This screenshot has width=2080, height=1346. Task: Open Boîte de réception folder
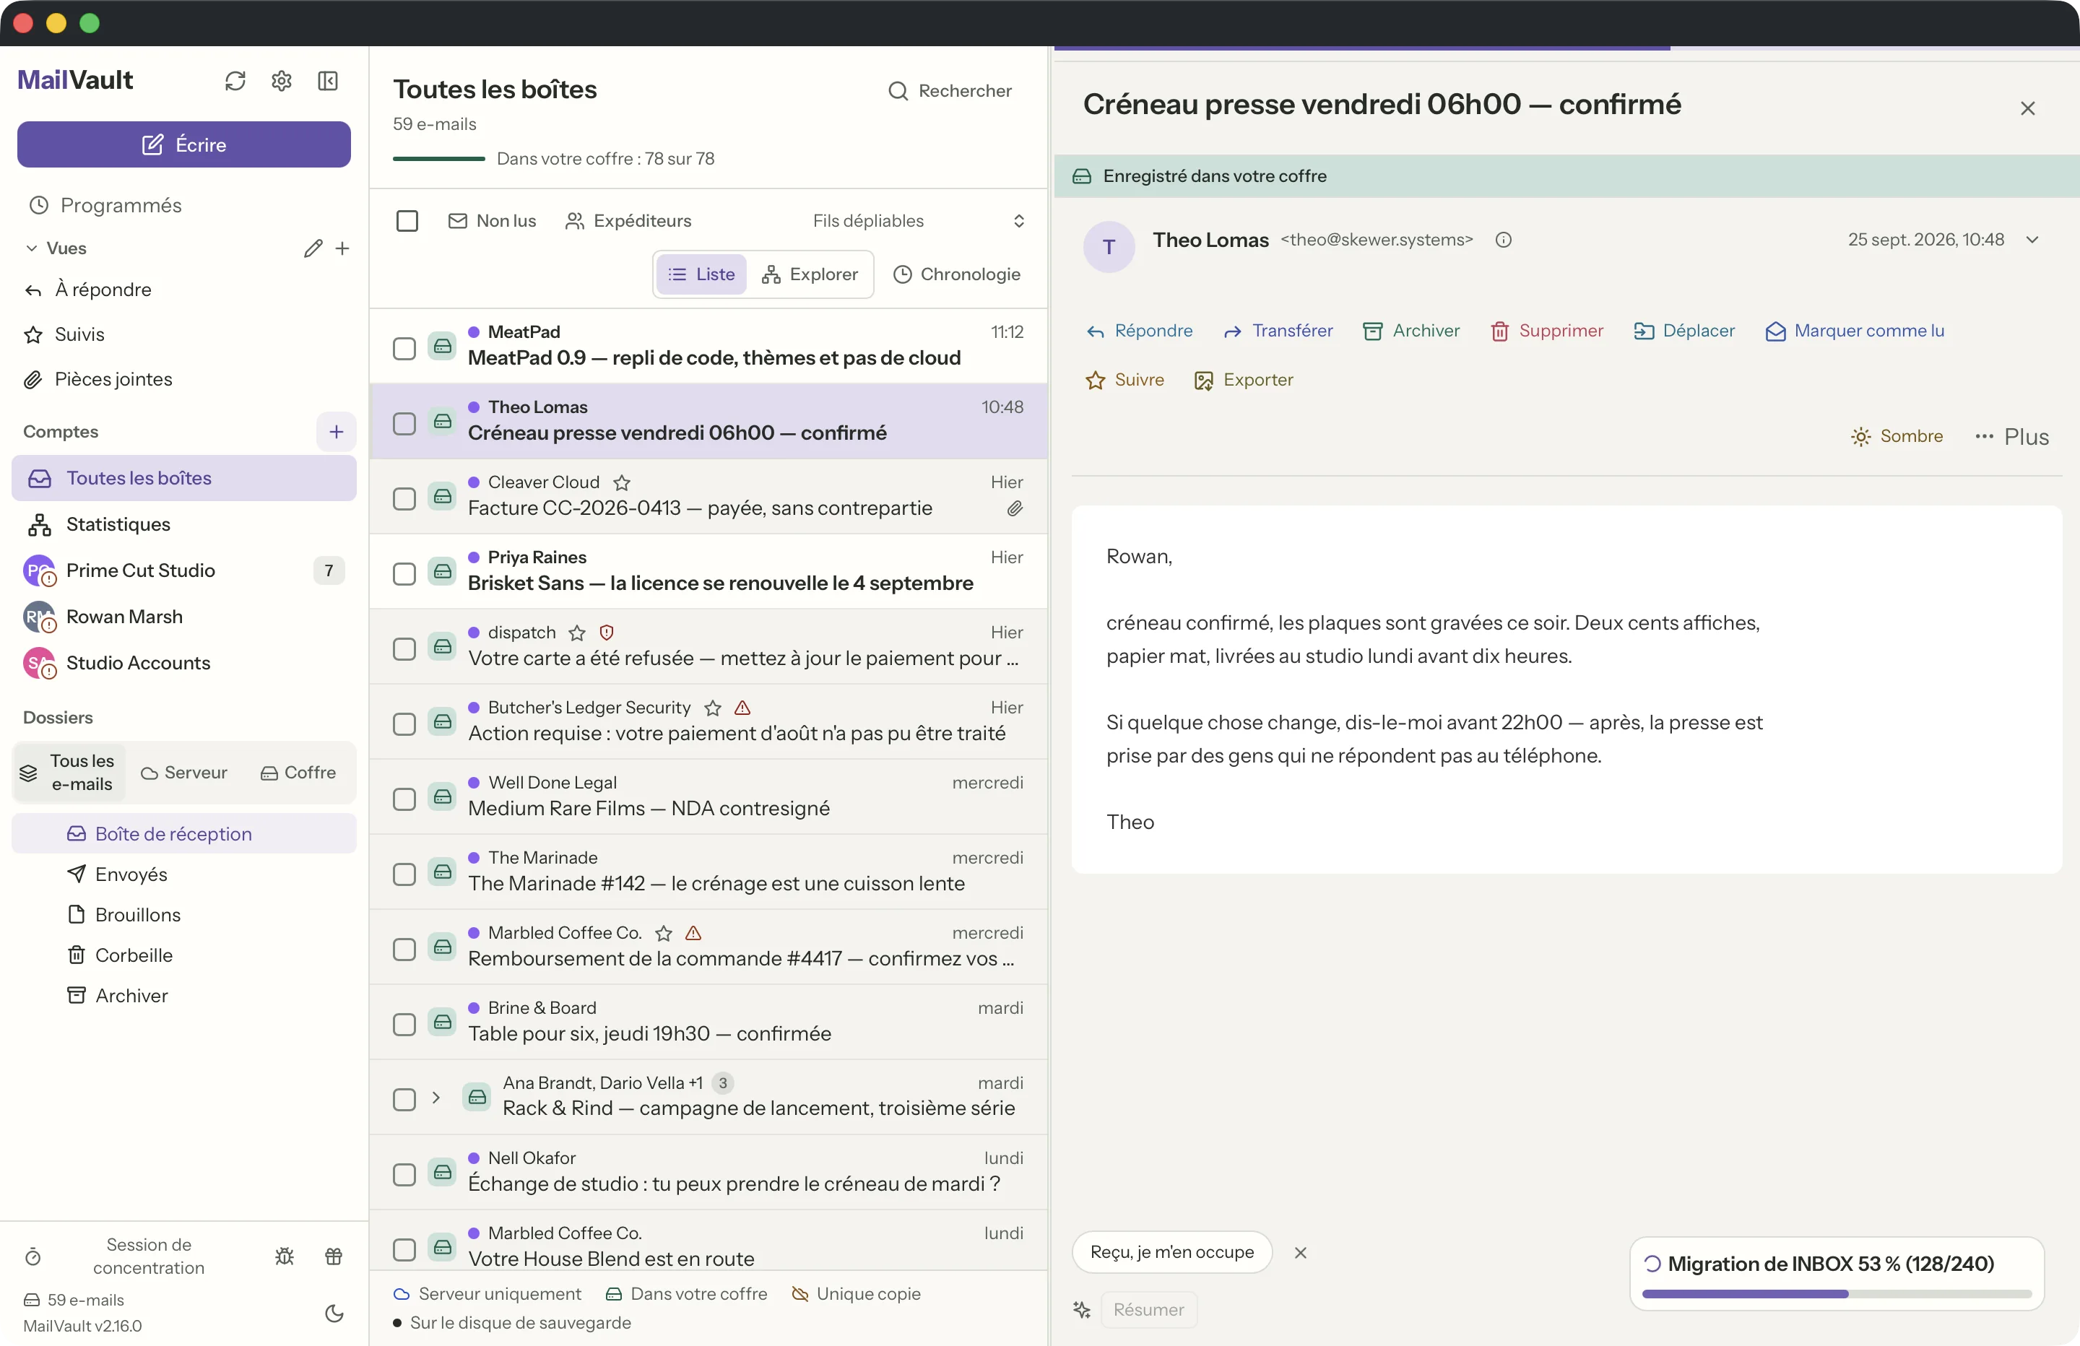184,834
